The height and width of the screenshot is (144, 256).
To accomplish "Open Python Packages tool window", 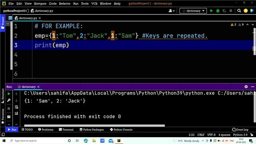I will click(x=92, y=130).
